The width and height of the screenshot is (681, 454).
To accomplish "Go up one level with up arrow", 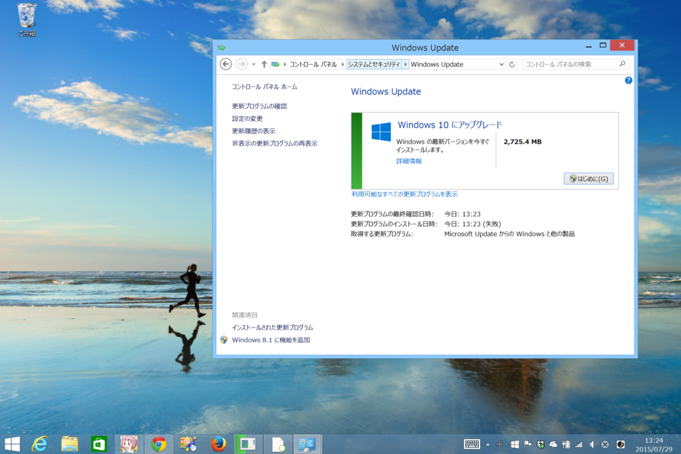I will (x=263, y=64).
